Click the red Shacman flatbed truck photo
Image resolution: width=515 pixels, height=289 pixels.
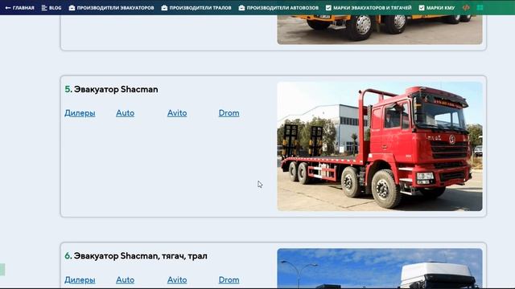(x=380, y=146)
